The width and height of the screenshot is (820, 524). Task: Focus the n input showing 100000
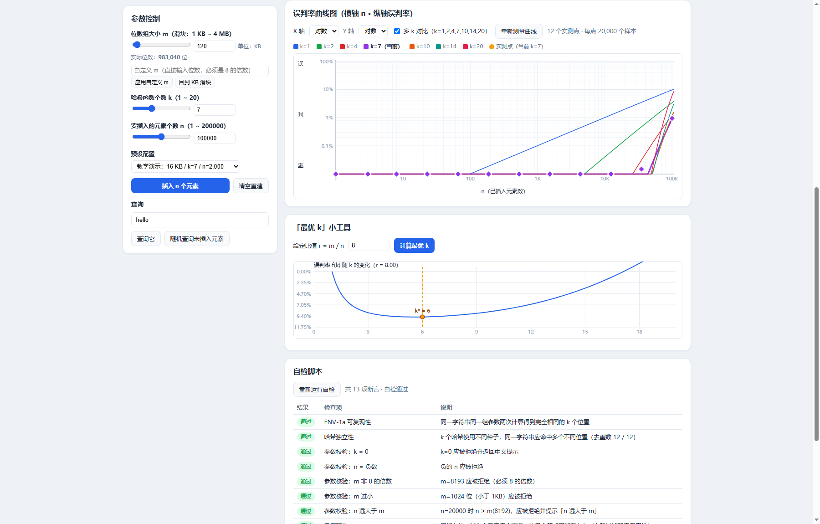click(x=214, y=138)
